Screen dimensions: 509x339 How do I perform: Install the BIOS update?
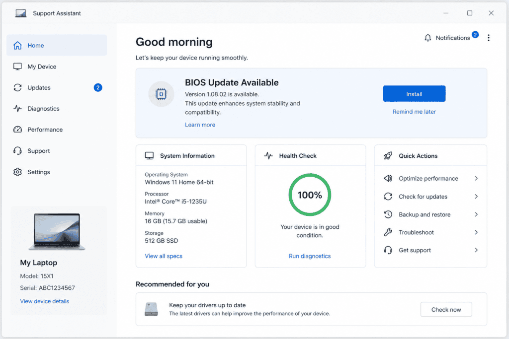coord(414,94)
